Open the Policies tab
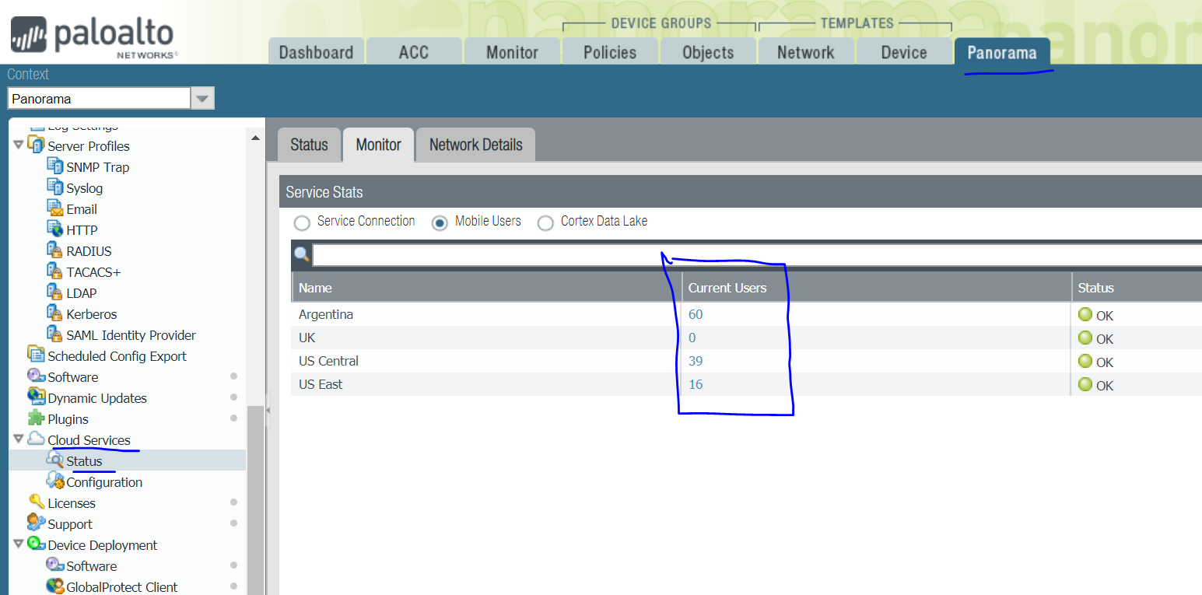This screenshot has height=595, width=1202. point(610,52)
